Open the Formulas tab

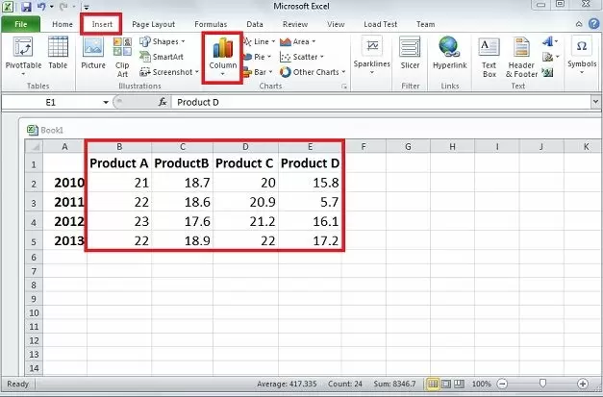pos(211,23)
